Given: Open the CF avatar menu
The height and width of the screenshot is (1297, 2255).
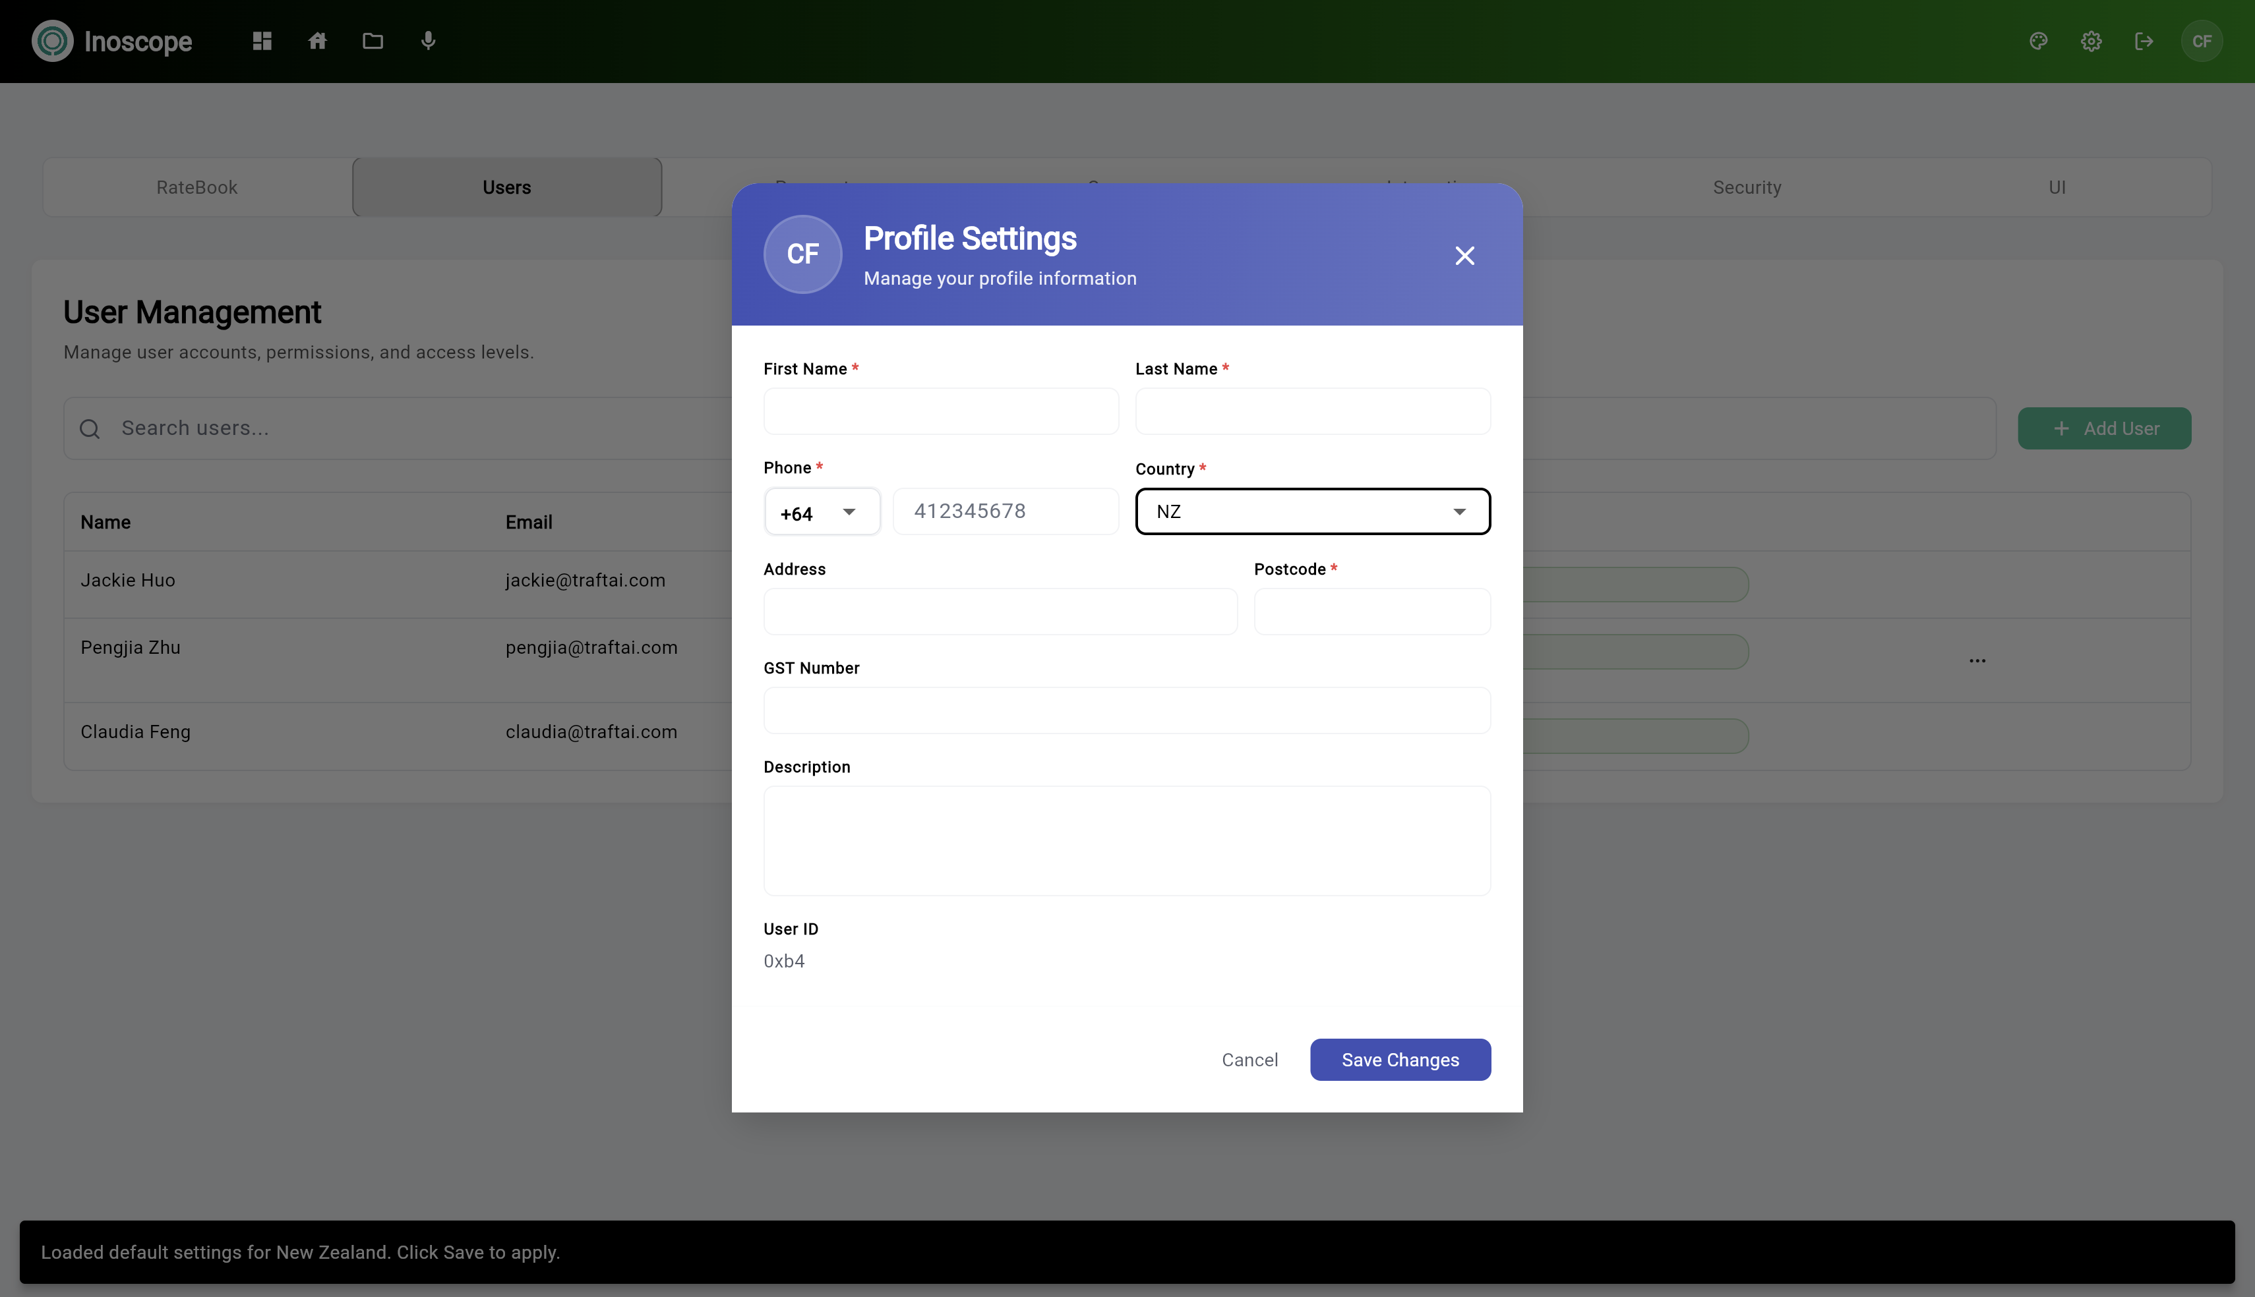Looking at the screenshot, I should 2202,41.
